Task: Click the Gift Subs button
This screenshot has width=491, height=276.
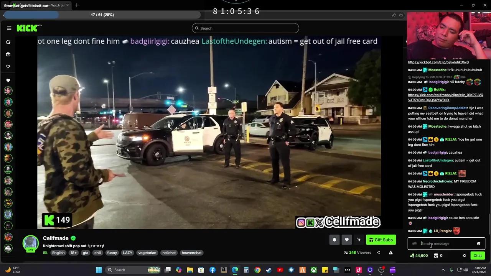Action: point(381,240)
